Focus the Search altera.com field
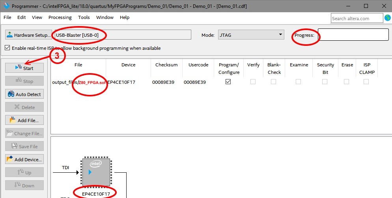392x198 pixels. click(357, 18)
